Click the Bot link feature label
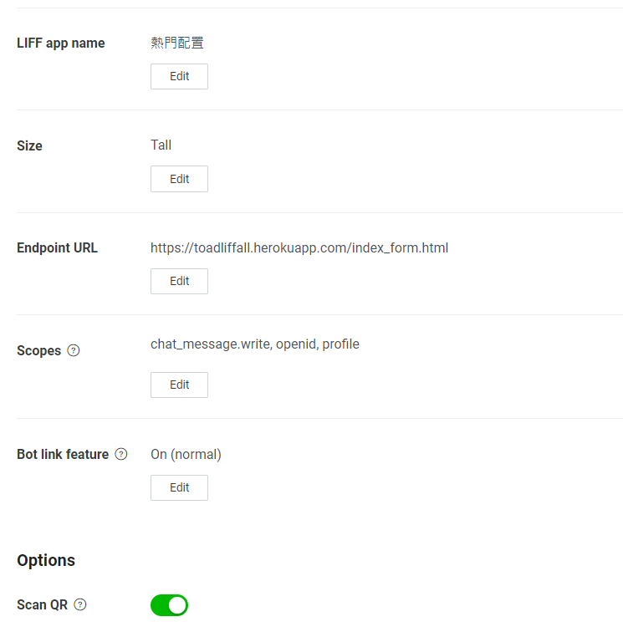Image resolution: width=623 pixels, height=632 pixels. (63, 454)
